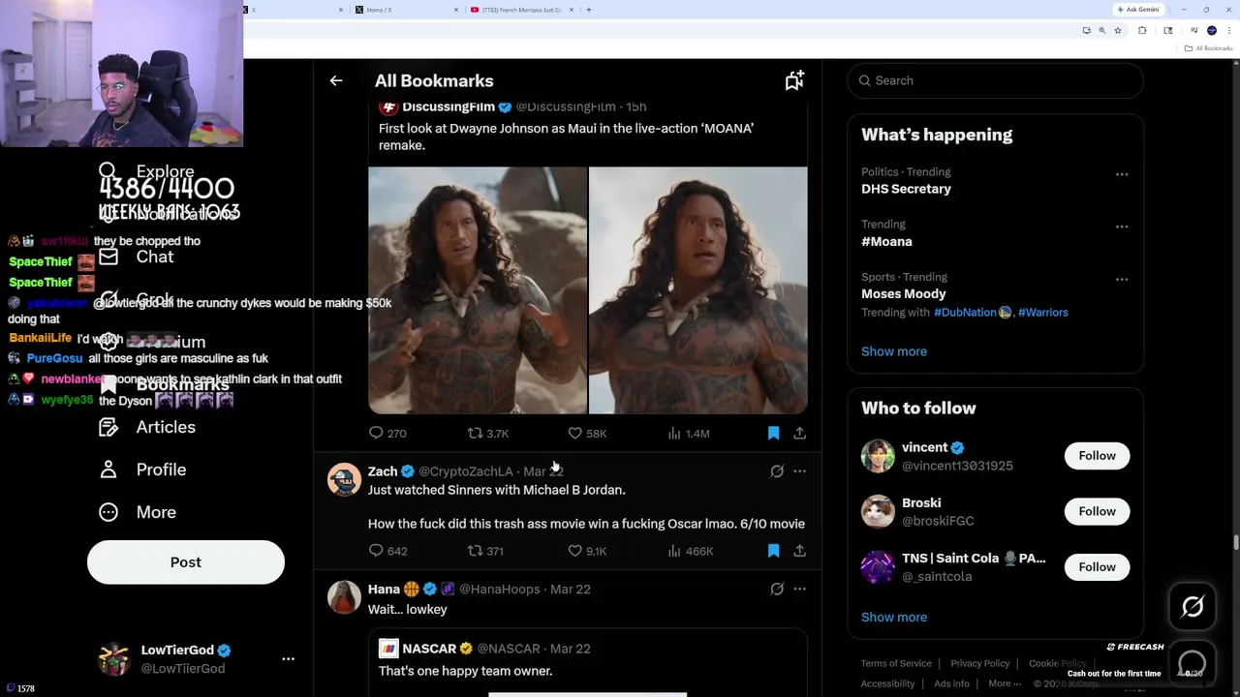Open more options for DHS Secretary trend
Viewport: 1240px width, 697px height.
(1122, 174)
